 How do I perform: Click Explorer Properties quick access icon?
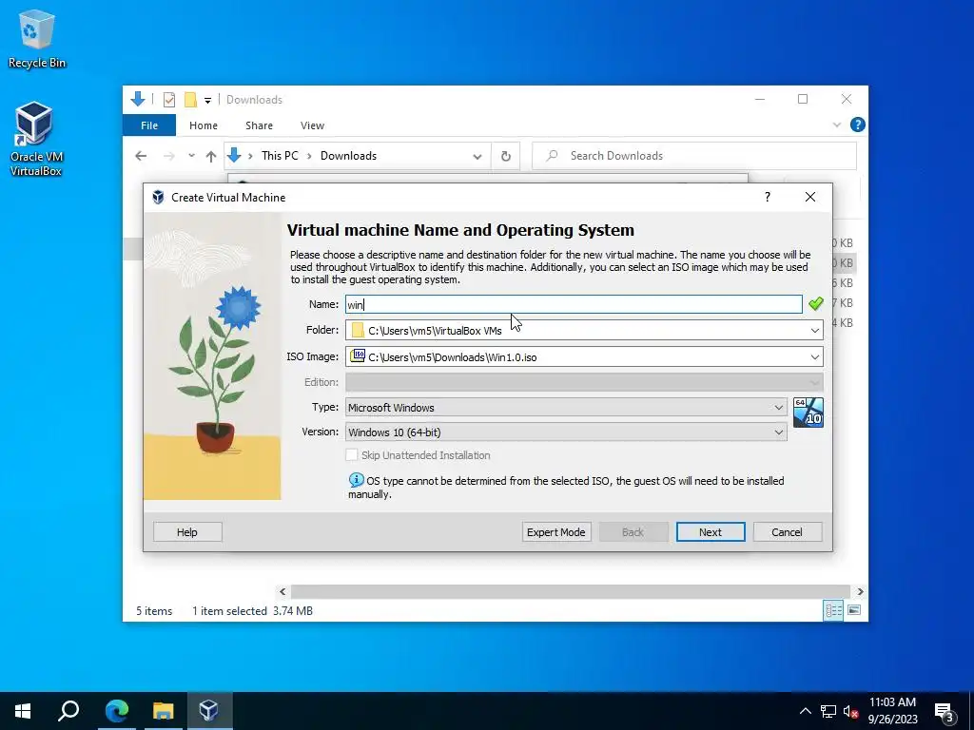pos(169,99)
